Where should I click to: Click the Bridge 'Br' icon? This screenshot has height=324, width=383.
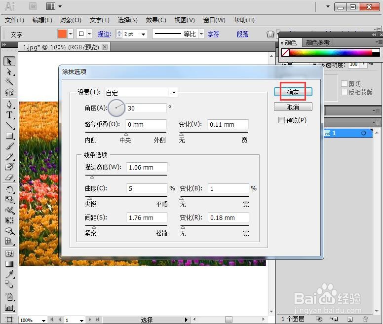click(33, 6)
